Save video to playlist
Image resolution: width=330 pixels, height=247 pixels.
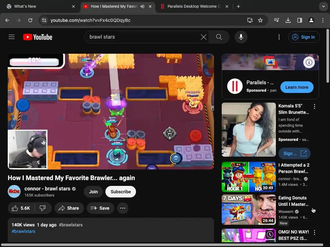100,208
